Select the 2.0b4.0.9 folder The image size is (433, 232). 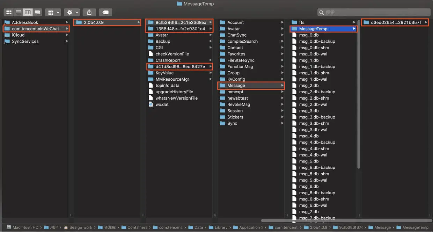coord(108,22)
